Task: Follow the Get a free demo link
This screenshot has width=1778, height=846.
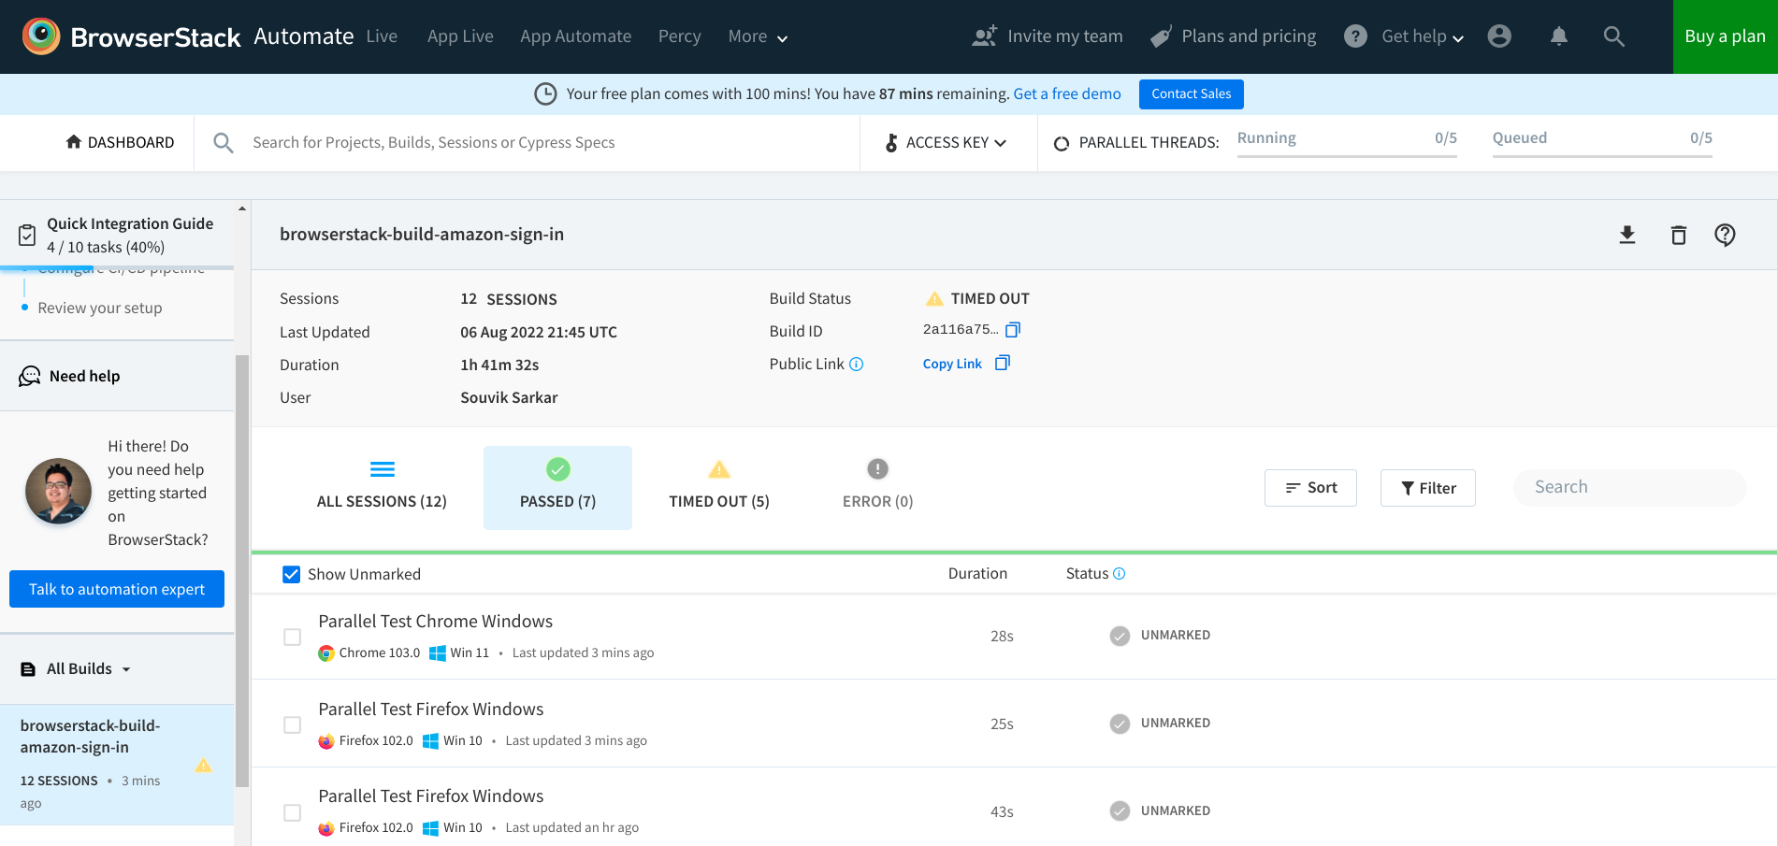Action: [1067, 93]
